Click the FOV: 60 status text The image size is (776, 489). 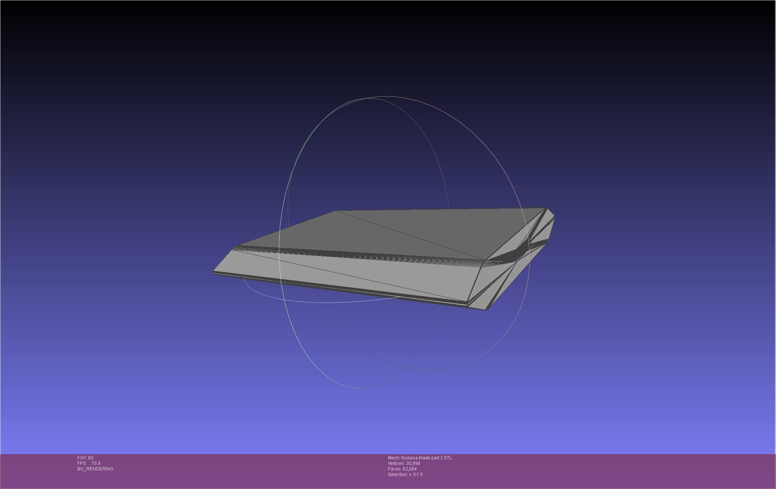tap(85, 458)
